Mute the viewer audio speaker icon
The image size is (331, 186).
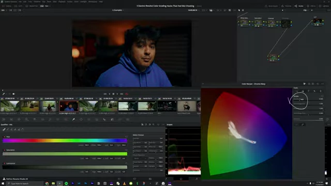tap(14, 94)
